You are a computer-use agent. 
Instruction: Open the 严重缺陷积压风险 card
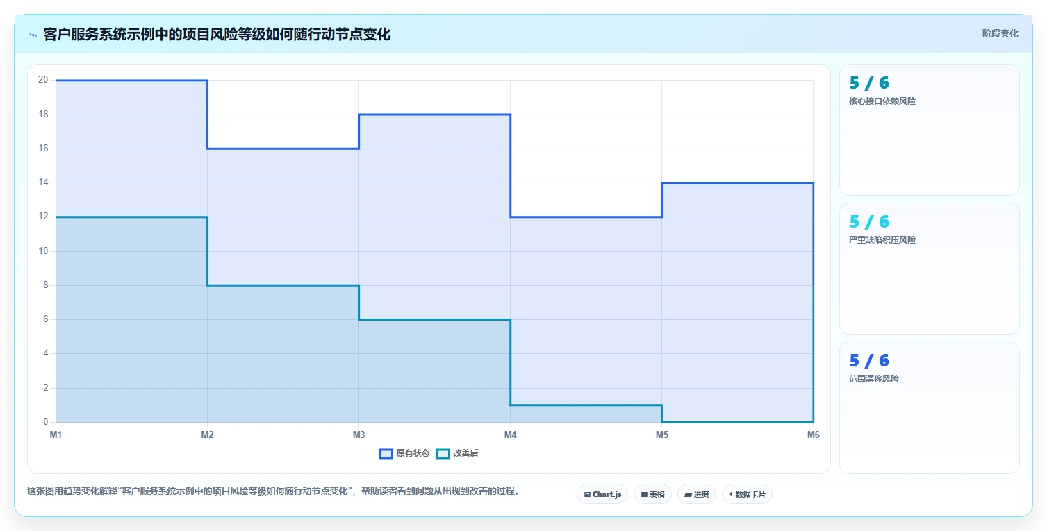click(930, 269)
